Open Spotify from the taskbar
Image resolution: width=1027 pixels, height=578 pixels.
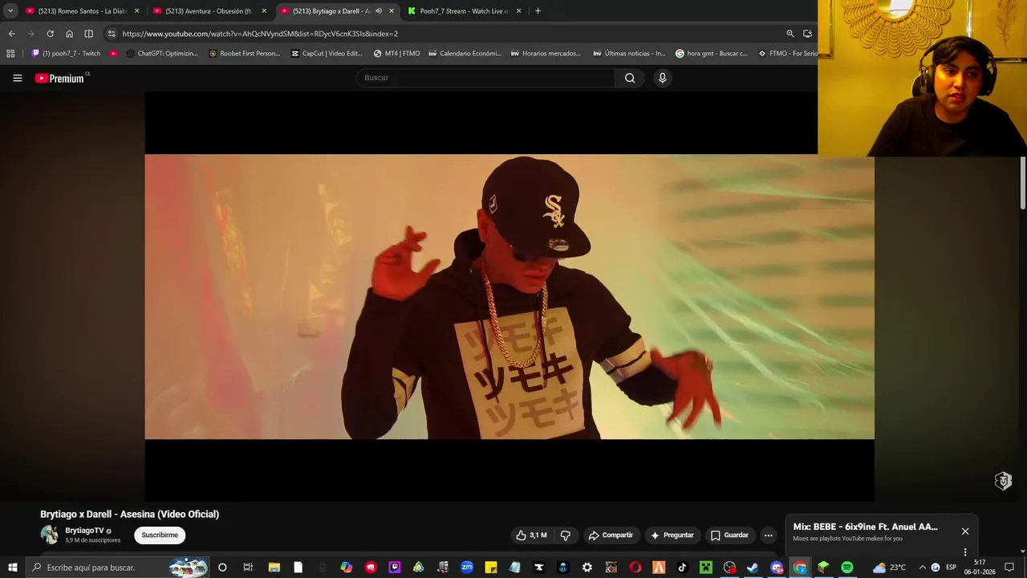point(847,568)
